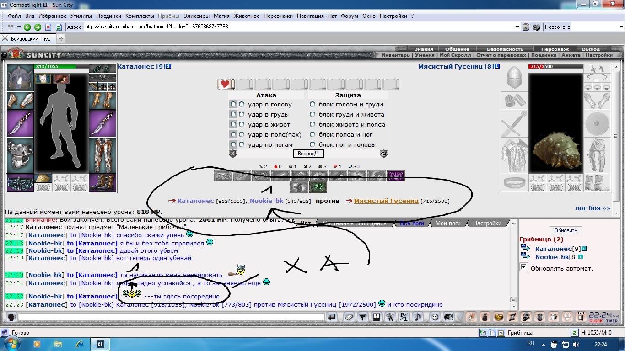
Task: Select shaded first radio for удар по ногам
Action: [x=233, y=144]
